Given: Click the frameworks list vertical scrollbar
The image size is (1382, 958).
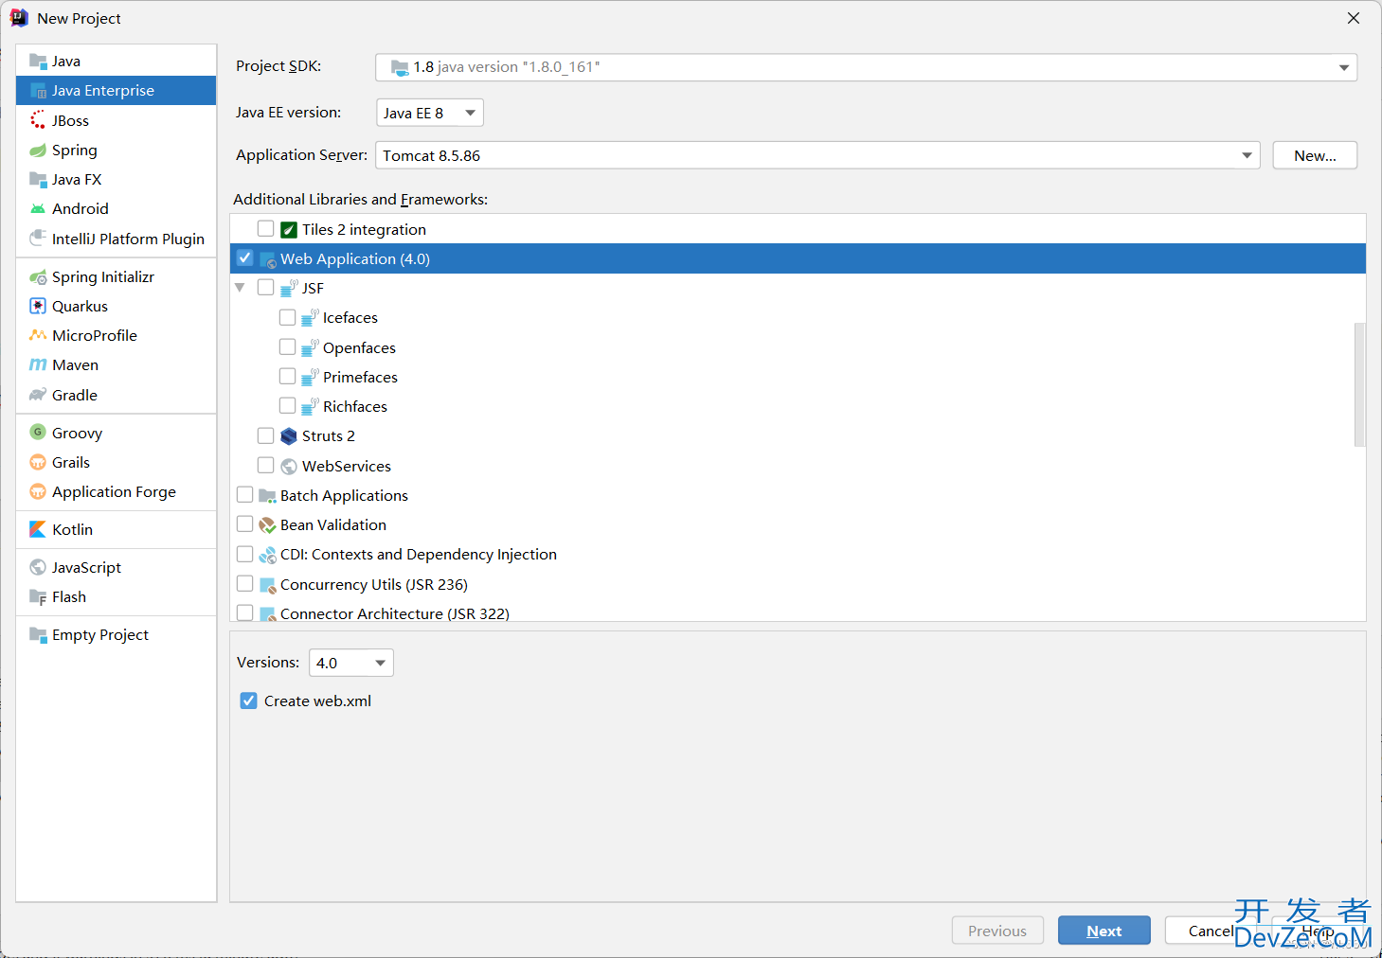Looking at the screenshot, I should click(1360, 384).
